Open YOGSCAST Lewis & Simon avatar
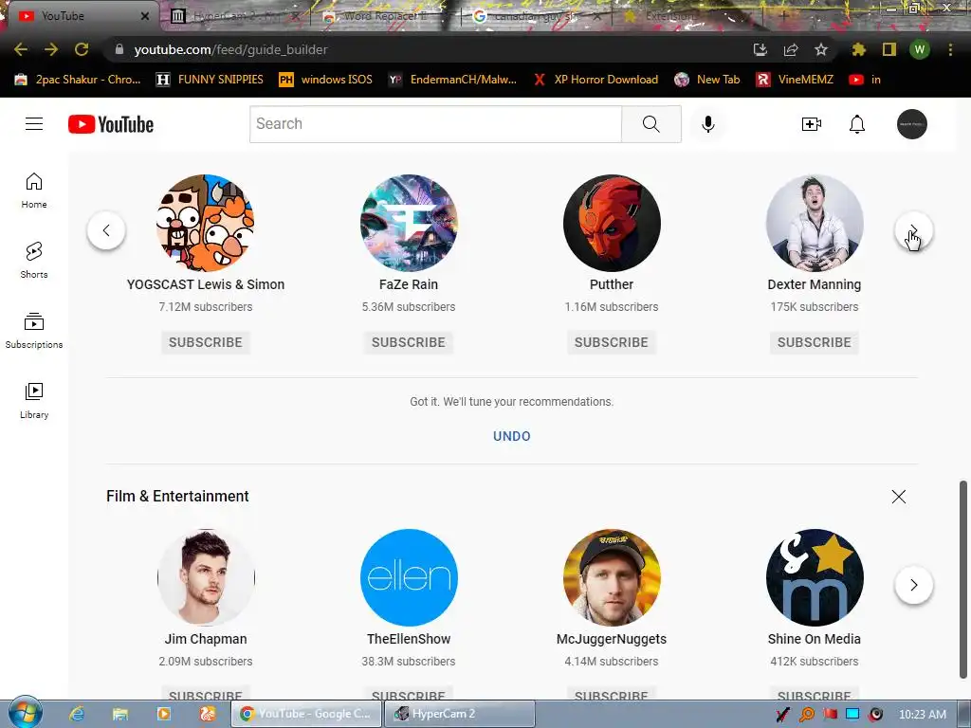The height and width of the screenshot is (728, 971). point(206,223)
